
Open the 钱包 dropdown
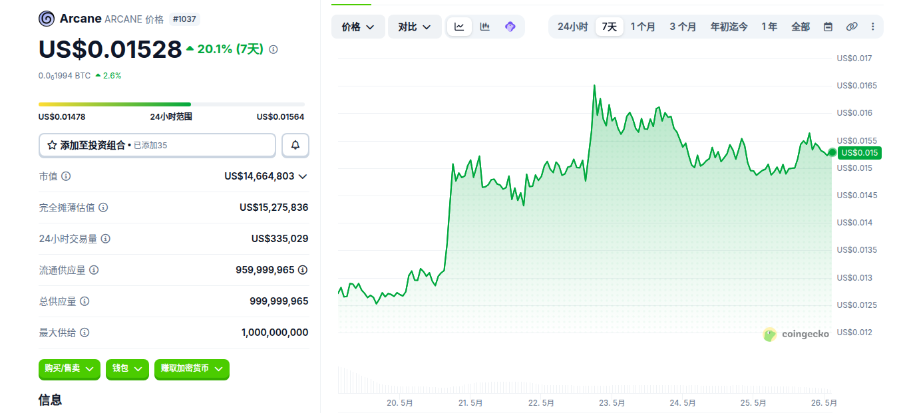click(127, 368)
